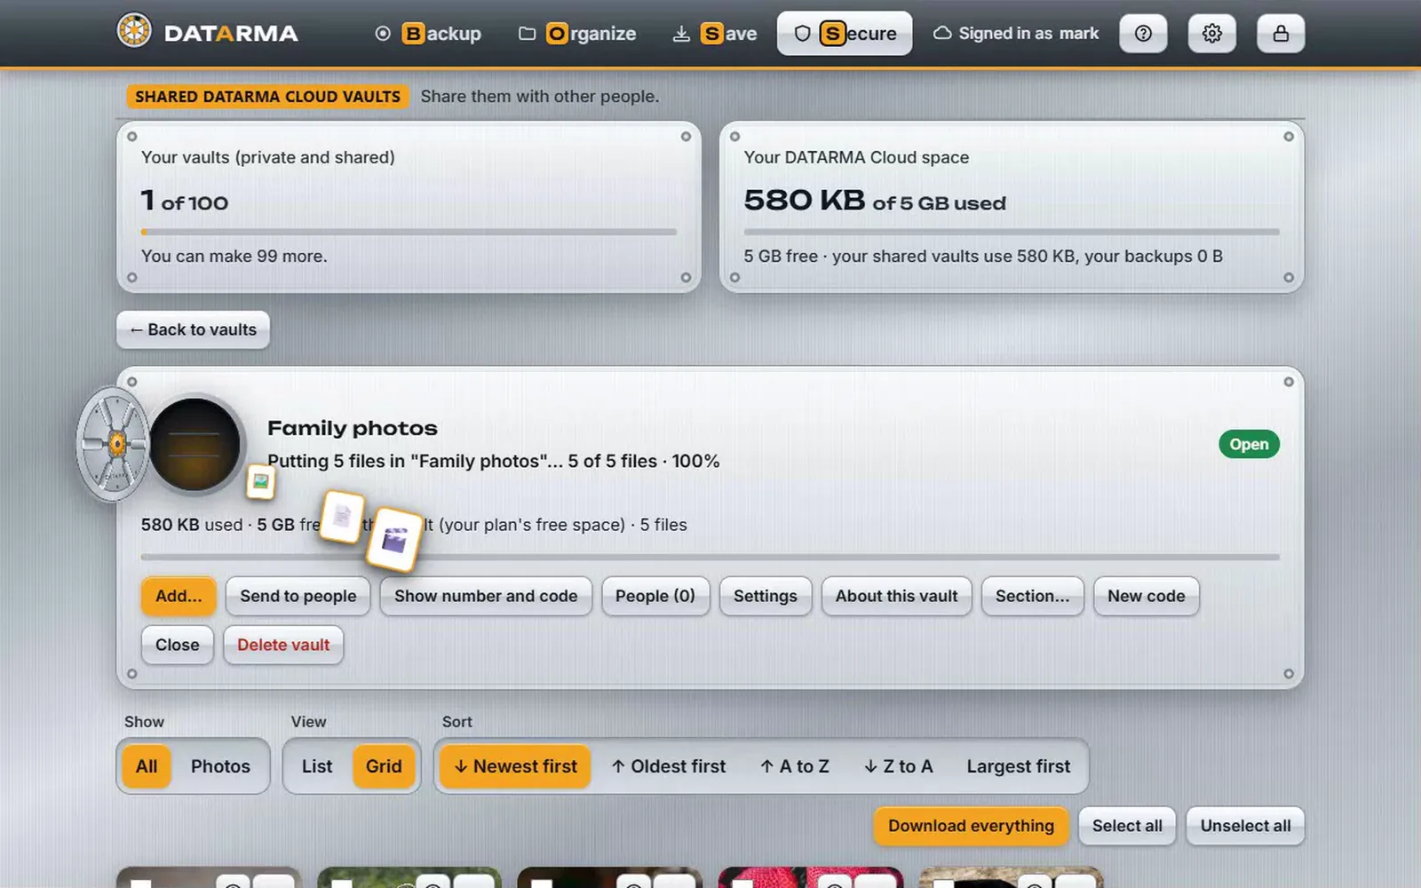The image size is (1421, 888).
Task: Close the Family photos vault
Action: (178, 645)
